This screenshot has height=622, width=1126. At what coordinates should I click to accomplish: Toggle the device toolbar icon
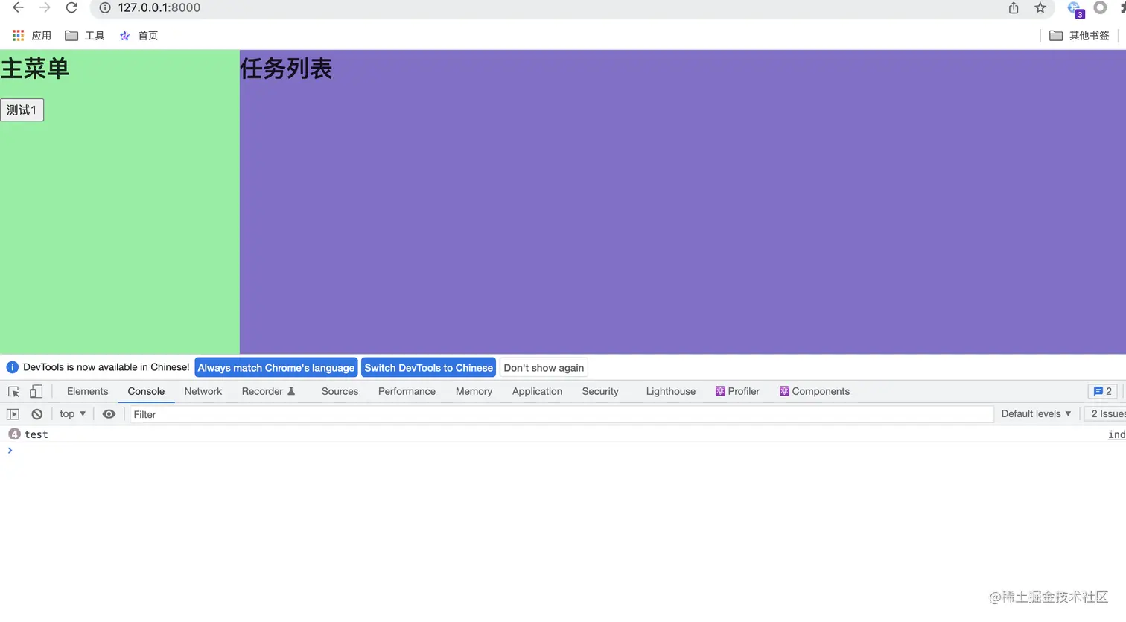36,391
